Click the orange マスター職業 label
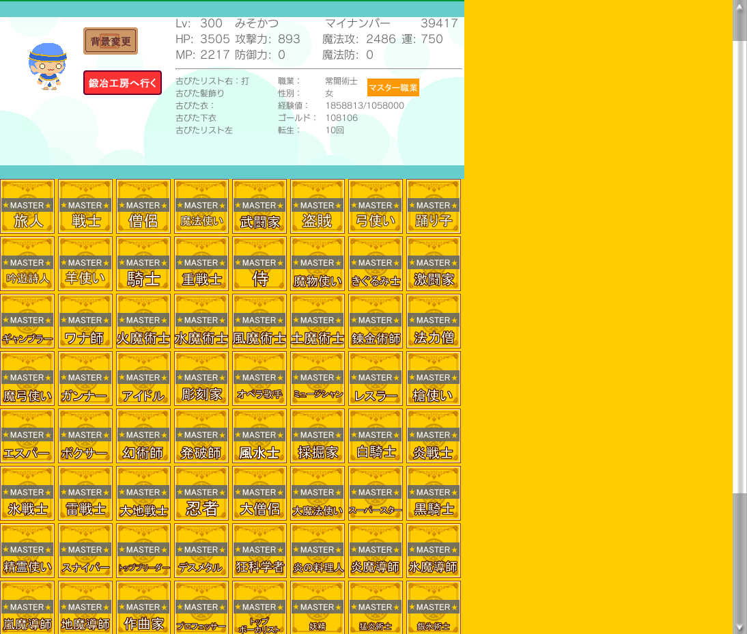This screenshot has height=634, width=747. tap(393, 87)
